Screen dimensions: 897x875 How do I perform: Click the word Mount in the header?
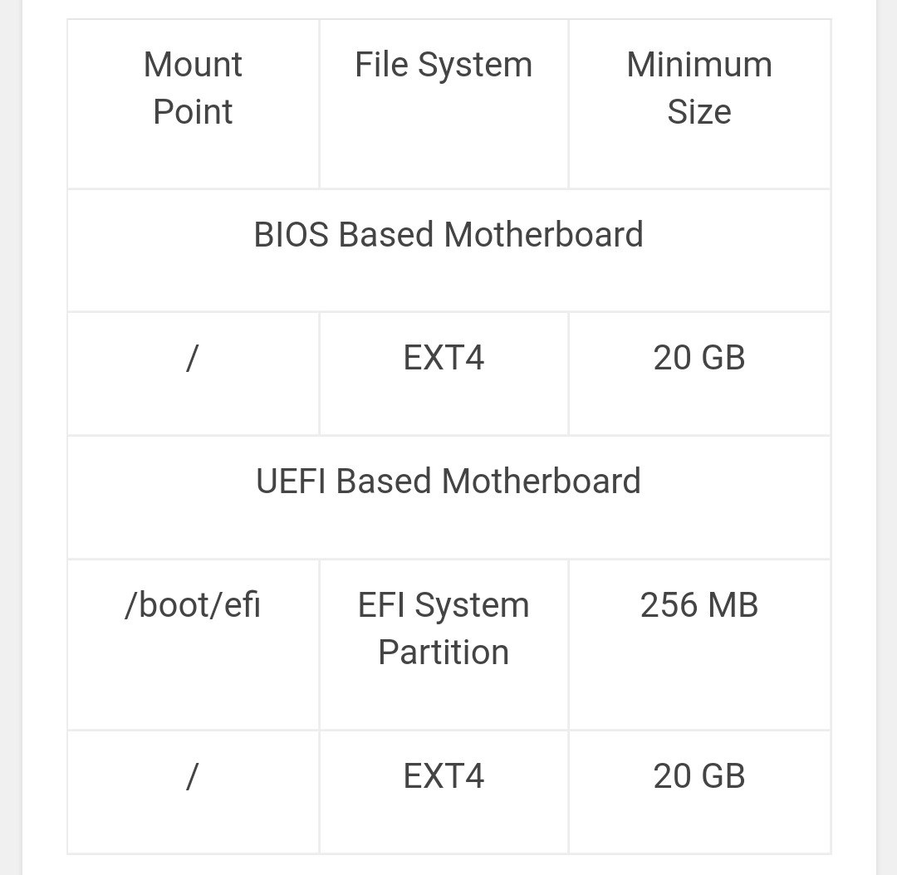point(193,66)
